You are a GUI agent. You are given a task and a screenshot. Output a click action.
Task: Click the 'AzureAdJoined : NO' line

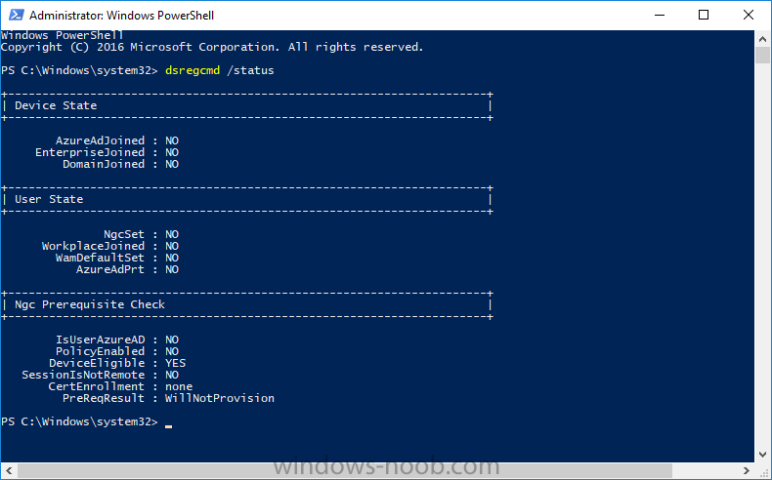coord(117,140)
